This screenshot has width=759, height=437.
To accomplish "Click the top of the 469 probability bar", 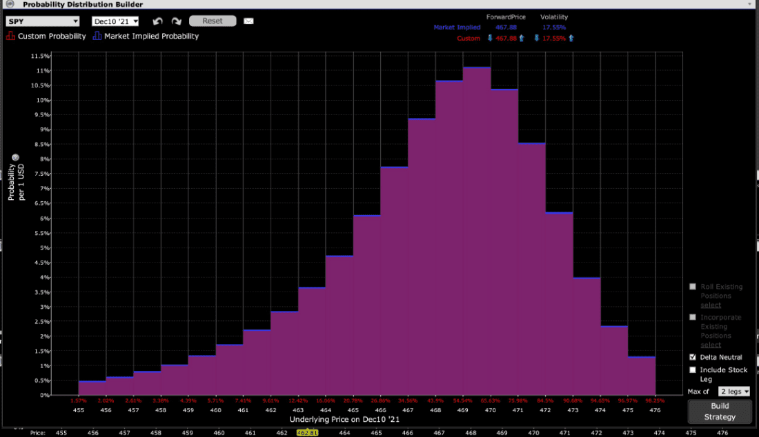I will [x=477, y=68].
